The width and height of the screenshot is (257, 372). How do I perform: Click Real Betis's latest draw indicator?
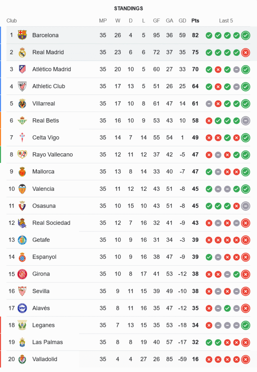pyautogui.click(x=245, y=121)
